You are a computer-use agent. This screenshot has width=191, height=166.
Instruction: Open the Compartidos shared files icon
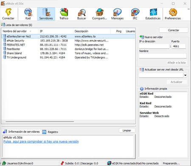point(100,12)
